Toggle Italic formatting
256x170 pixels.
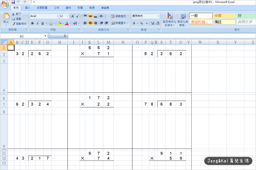pos(37,23)
